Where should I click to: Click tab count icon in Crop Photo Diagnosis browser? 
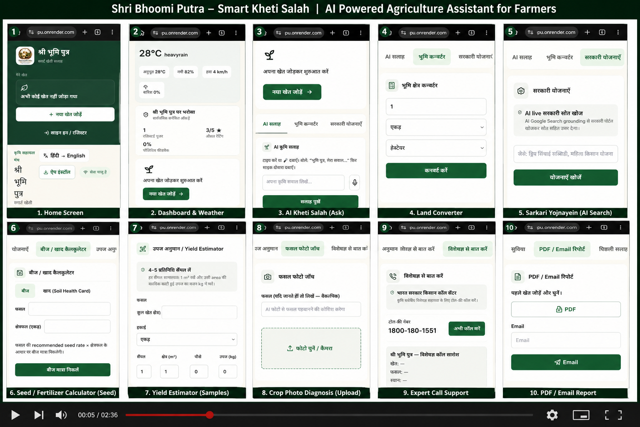pyautogui.click(x=345, y=227)
